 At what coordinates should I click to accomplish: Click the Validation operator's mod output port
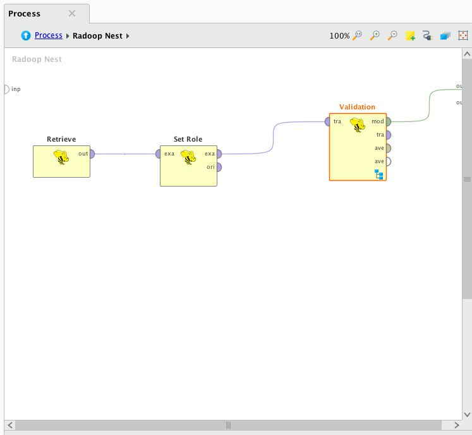pos(387,121)
